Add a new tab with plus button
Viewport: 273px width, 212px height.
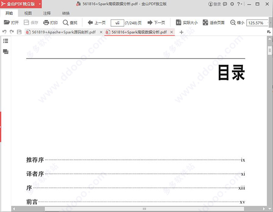coord(181,32)
